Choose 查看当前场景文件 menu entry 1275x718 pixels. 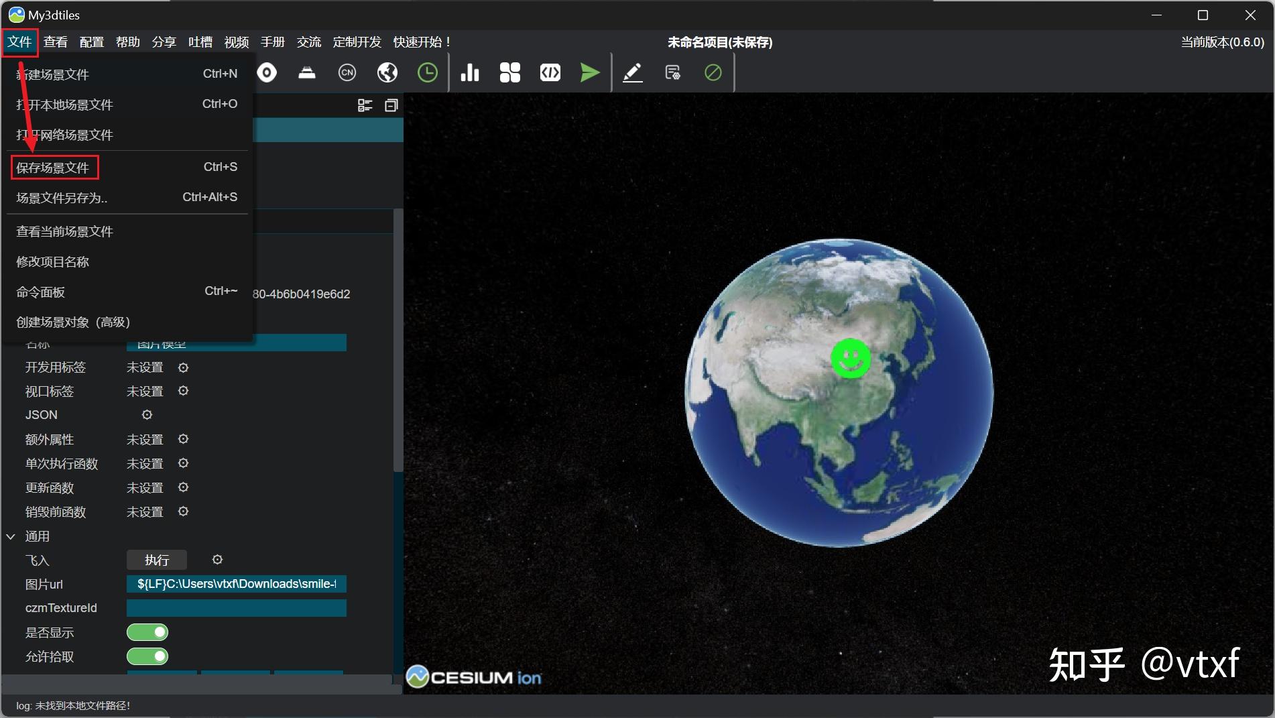click(127, 231)
